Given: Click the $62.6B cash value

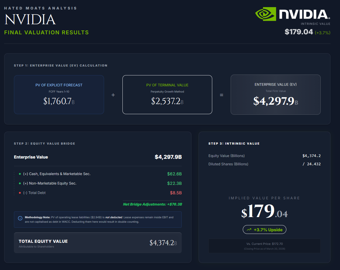Looking at the screenshot, I should point(174,174).
